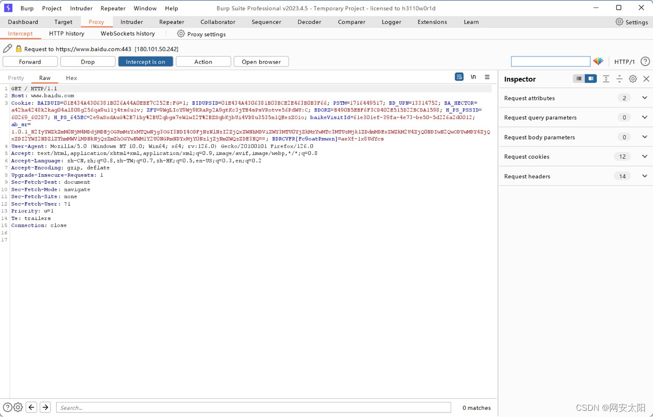Switch editor to Raw view
The width and height of the screenshot is (653, 417).
(x=45, y=78)
